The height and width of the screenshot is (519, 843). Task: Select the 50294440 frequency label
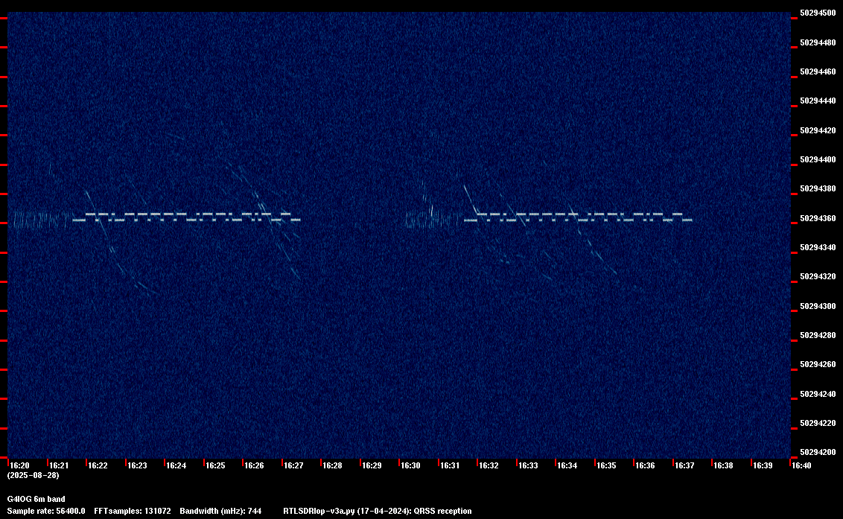click(818, 101)
